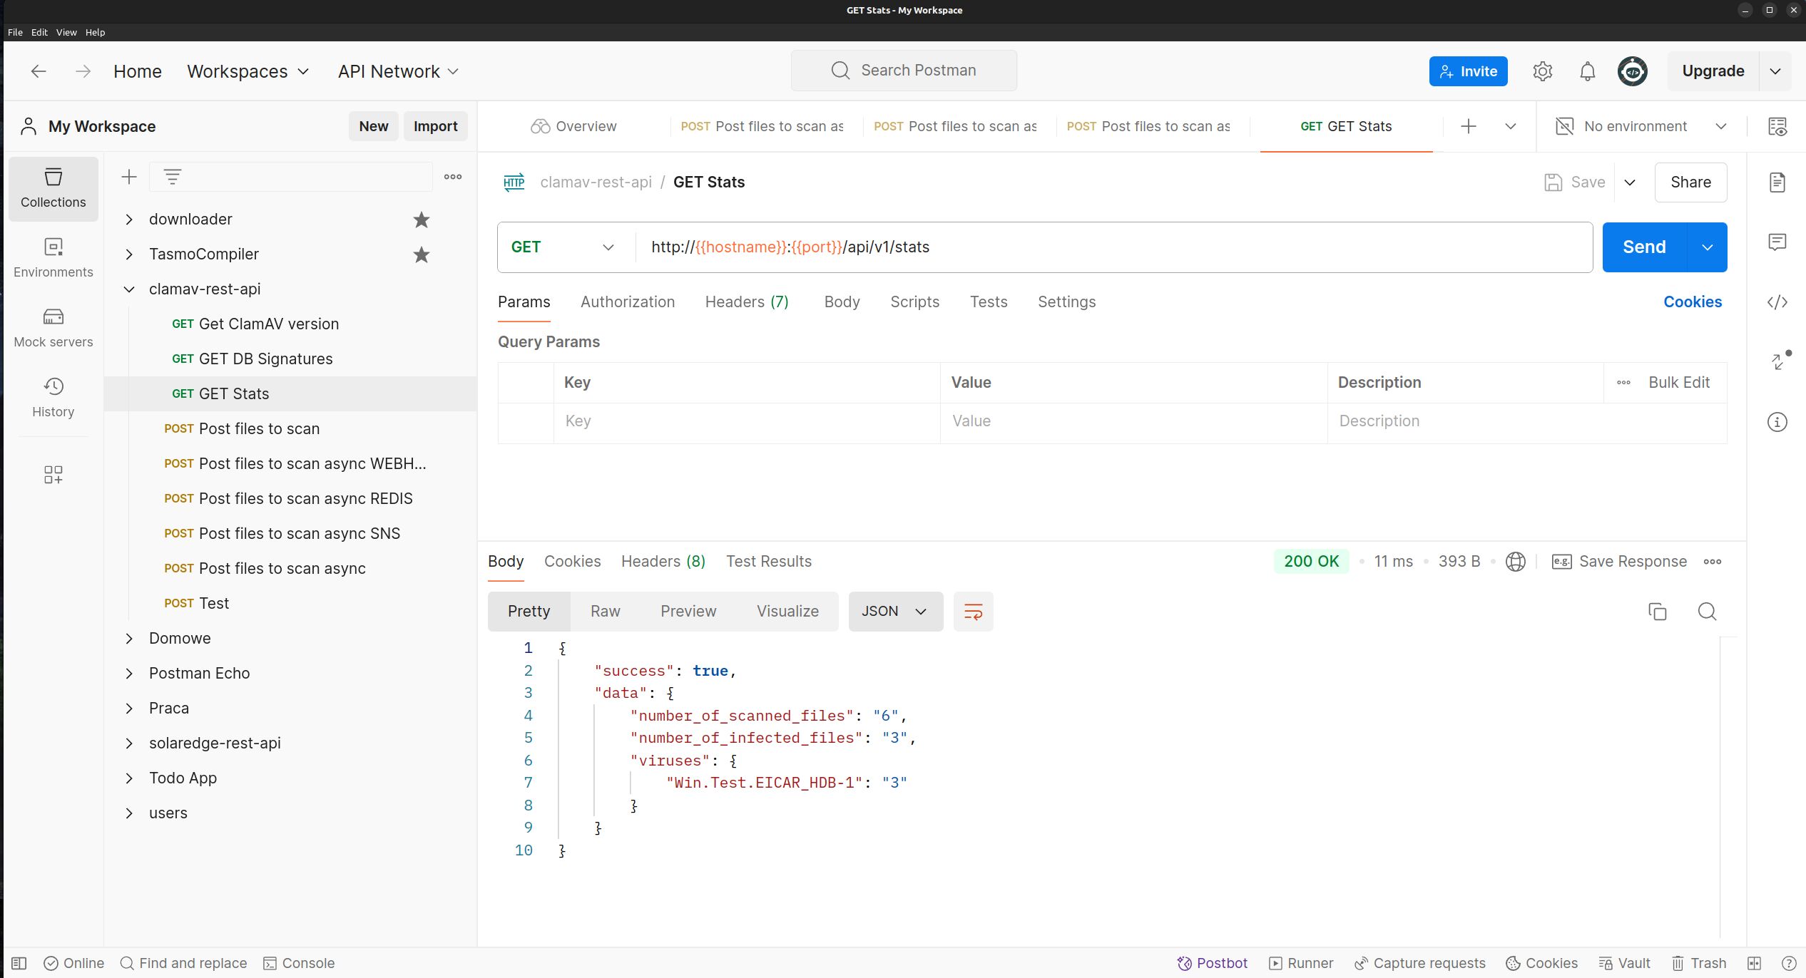
Task: Click the Invite button
Action: point(1468,71)
